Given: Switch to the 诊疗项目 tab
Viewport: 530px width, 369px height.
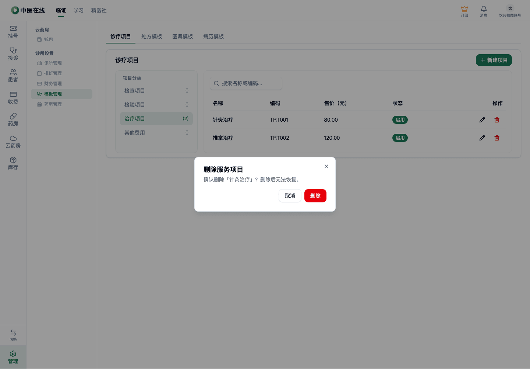Looking at the screenshot, I should coord(121,36).
